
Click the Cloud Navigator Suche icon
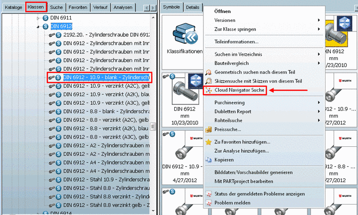209,90
